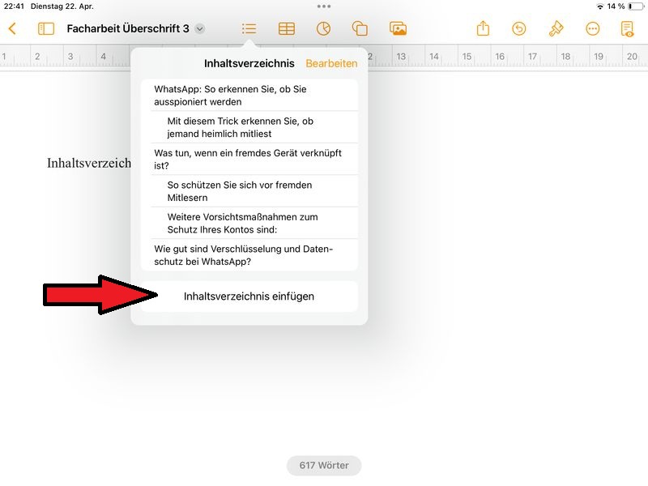648x486 pixels.
Task: Tap the ruler at mark 16
Action: 500,56
